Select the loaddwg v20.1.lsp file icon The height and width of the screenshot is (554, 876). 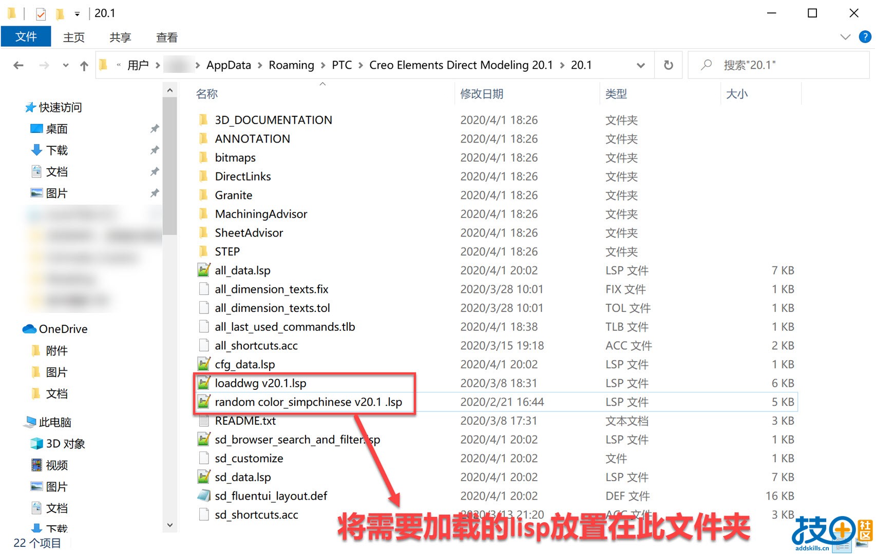pyautogui.click(x=204, y=383)
